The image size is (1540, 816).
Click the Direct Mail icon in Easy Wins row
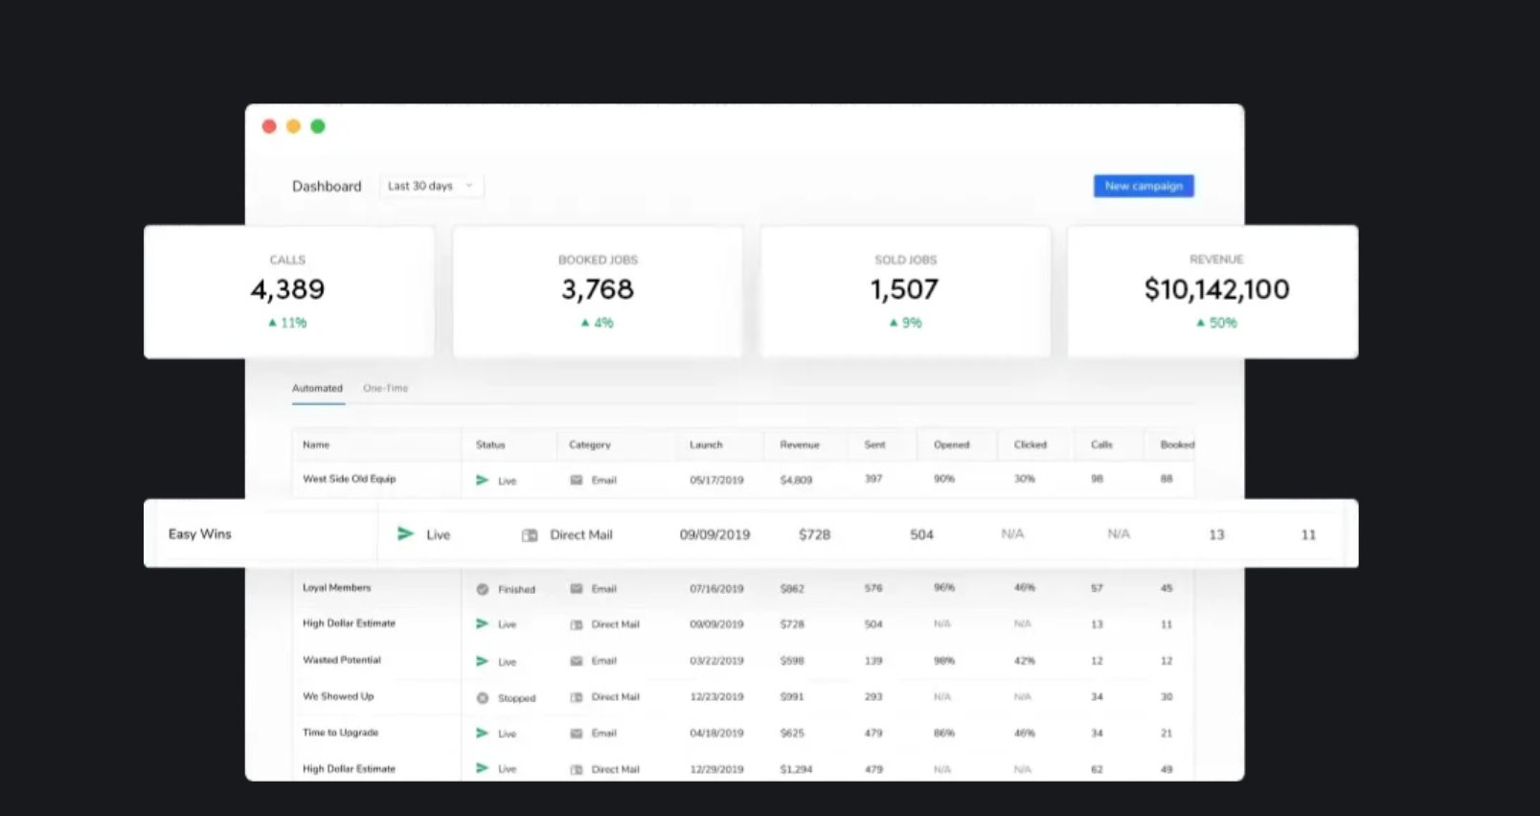tap(530, 535)
